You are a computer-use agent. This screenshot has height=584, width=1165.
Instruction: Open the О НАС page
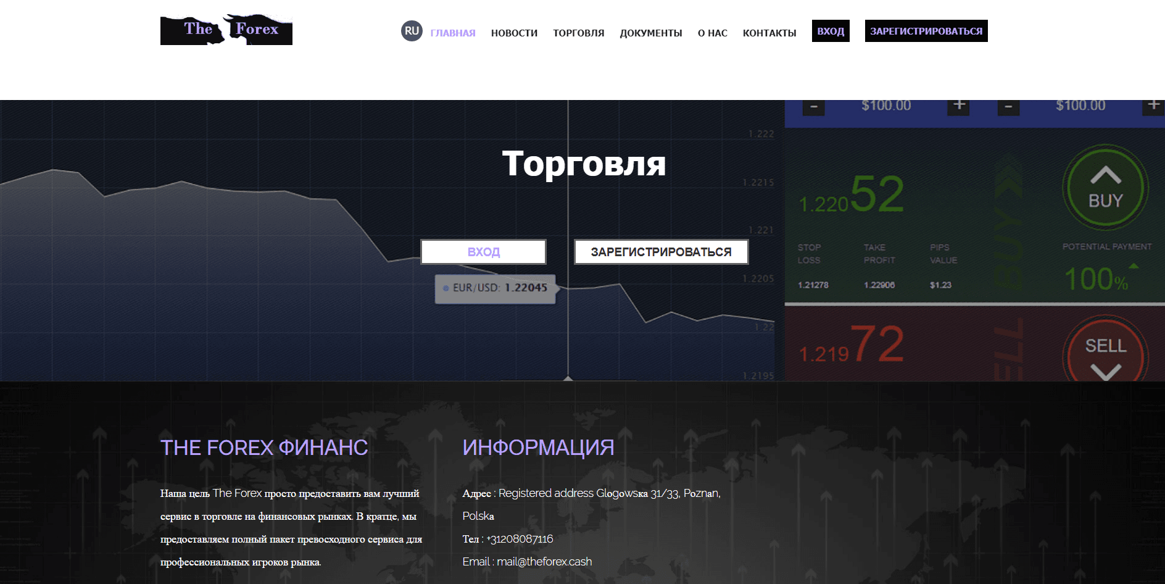[711, 33]
